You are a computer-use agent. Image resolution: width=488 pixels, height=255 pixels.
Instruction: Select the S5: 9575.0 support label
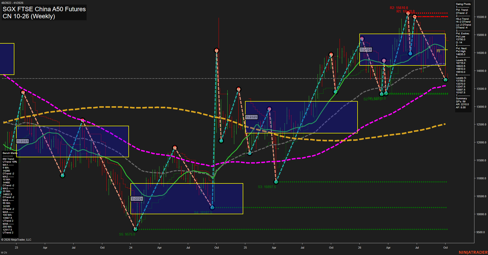tap(127, 234)
